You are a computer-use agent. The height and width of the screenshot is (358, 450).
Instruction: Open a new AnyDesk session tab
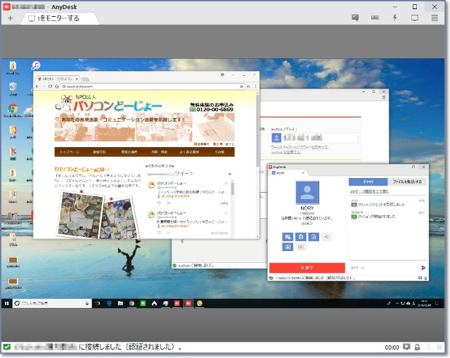(x=10, y=18)
